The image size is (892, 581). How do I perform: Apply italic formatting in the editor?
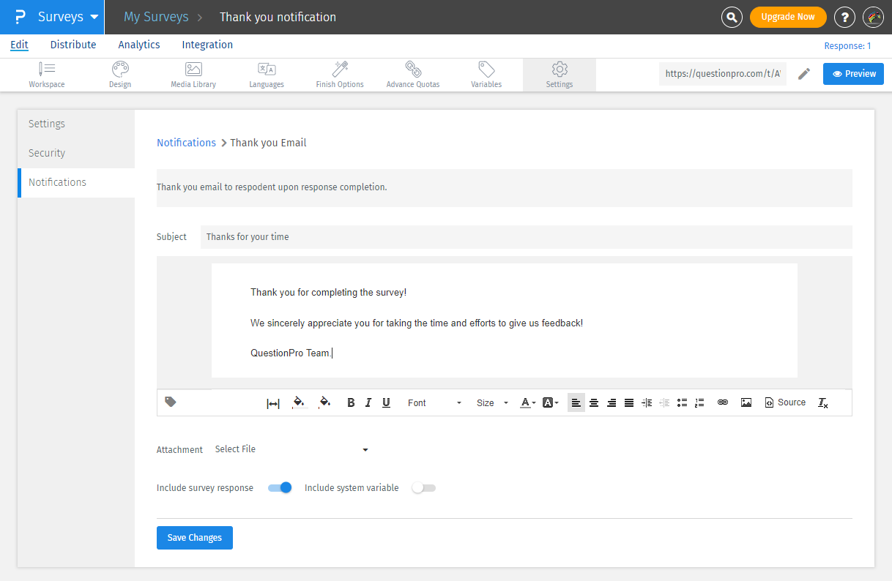pyautogui.click(x=368, y=403)
